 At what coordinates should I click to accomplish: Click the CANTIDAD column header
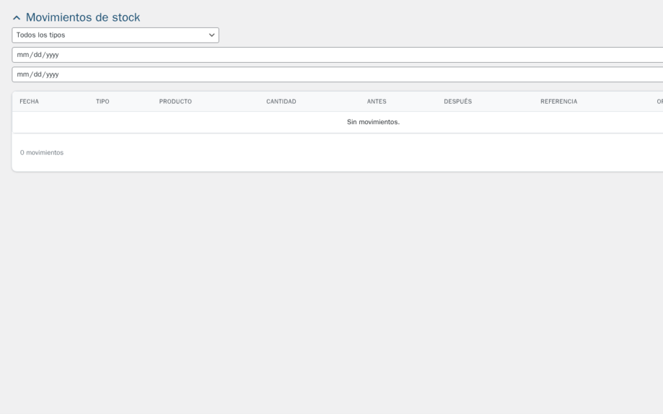pos(280,102)
